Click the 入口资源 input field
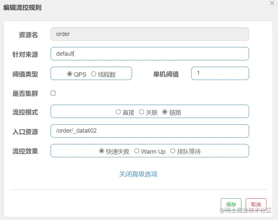 click(150, 131)
